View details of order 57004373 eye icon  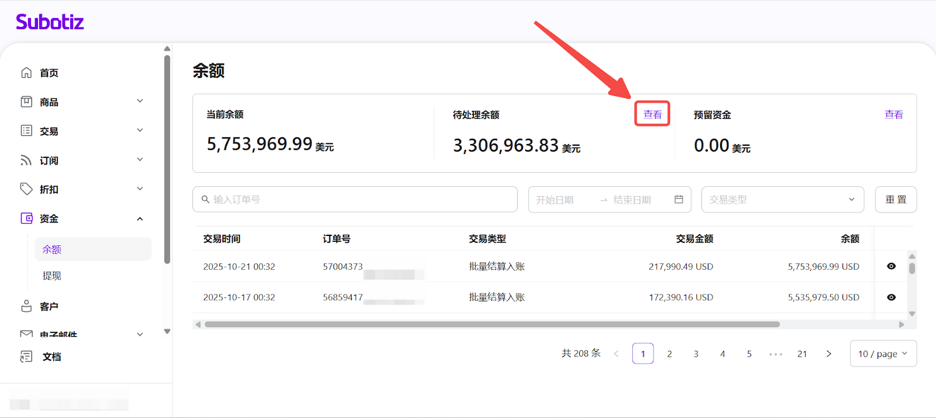point(891,266)
